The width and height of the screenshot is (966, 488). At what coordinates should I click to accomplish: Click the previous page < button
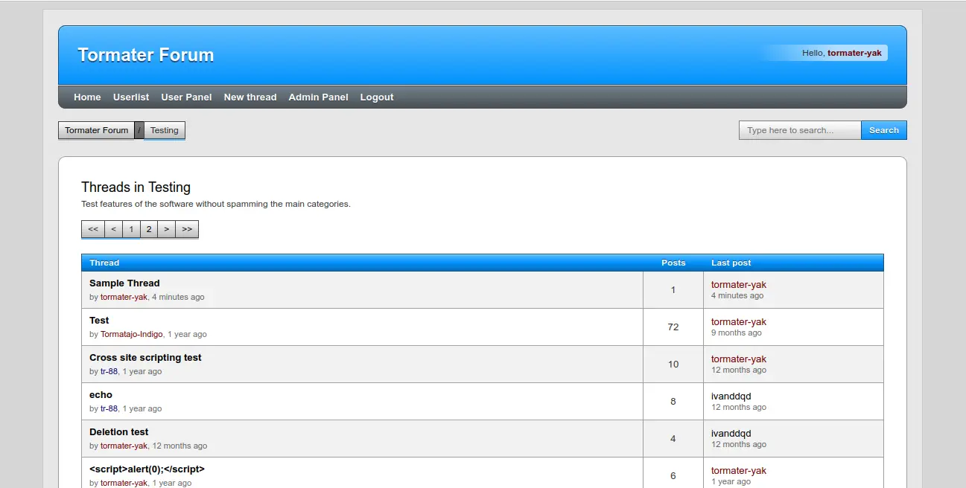[x=113, y=229]
